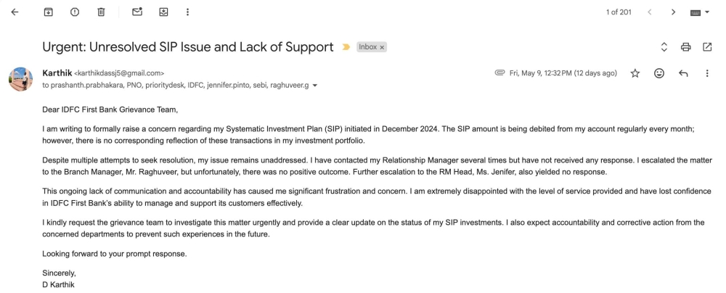The width and height of the screenshot is (726, 293).
Task: Click the move-to folder icon
Action: [x=163, y=12]
